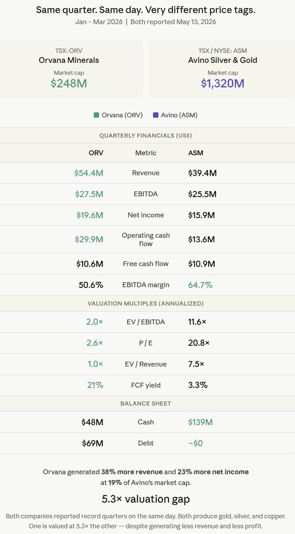Click ASM debt value ~$0
The width and height of the screenshot is (295, 534).
[195, 443]
